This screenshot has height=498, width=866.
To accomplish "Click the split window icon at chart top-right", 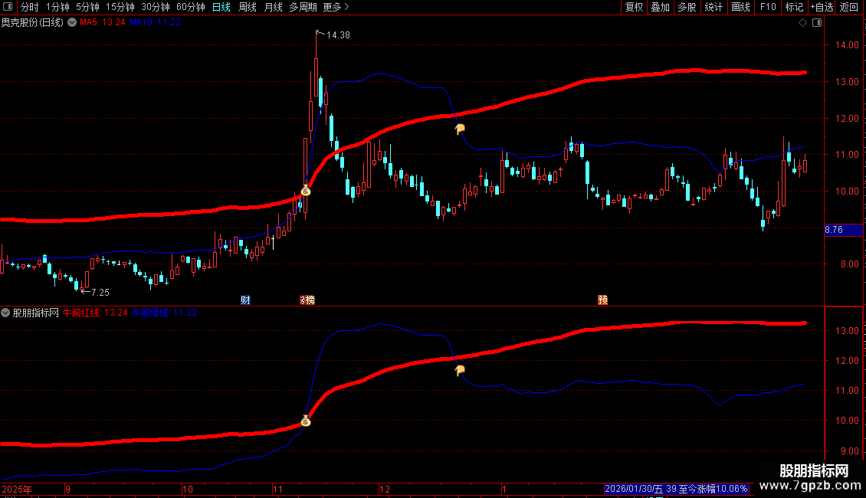I will (817, 23).
